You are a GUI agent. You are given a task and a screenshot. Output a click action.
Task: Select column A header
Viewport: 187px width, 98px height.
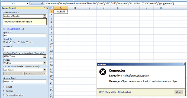(x=61, y=8)
